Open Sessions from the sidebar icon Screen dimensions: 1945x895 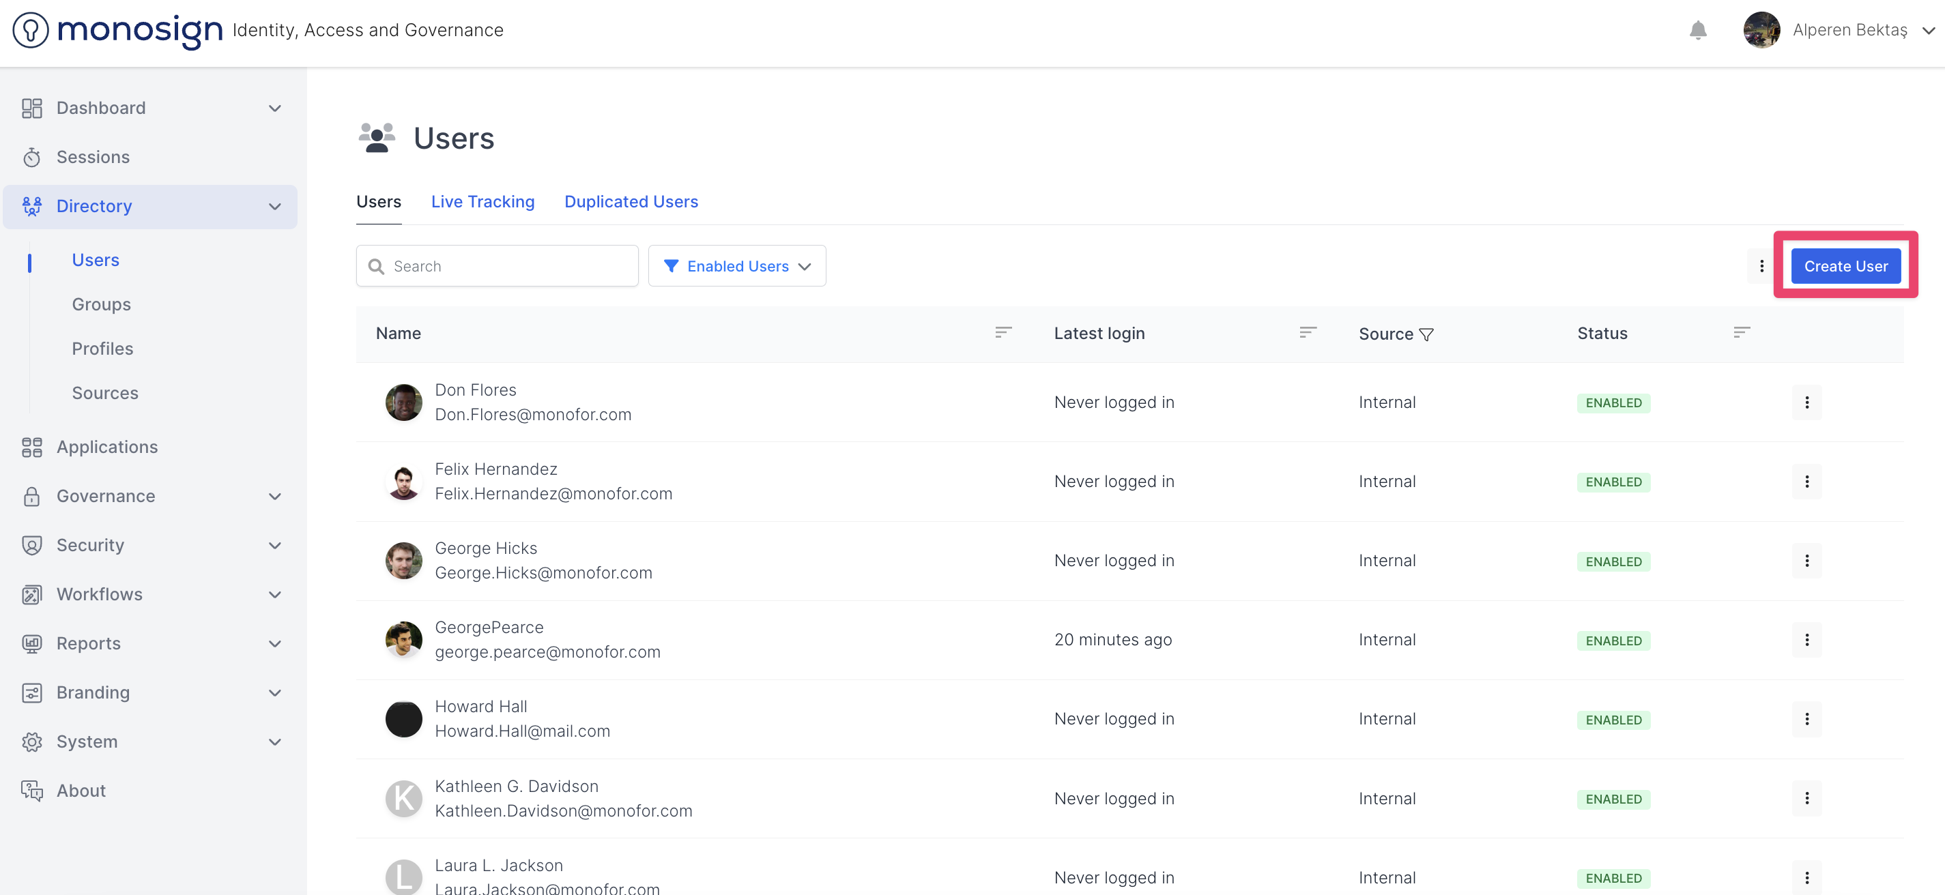tap(31, 157)
